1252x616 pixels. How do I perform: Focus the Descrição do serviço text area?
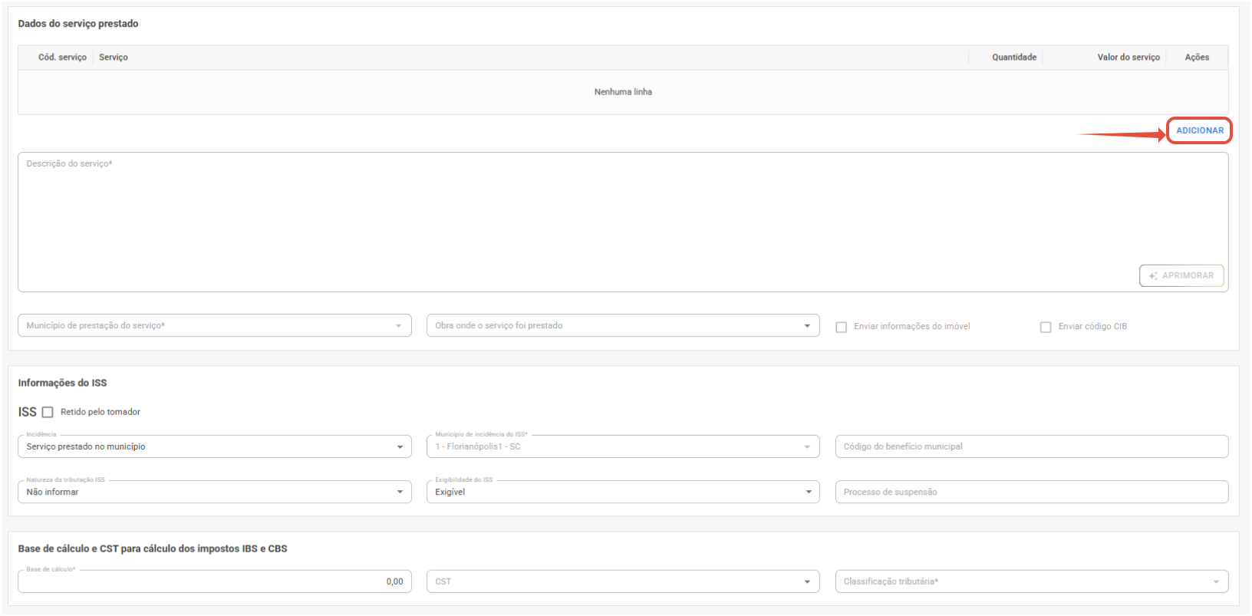click(x=623, y=222)
